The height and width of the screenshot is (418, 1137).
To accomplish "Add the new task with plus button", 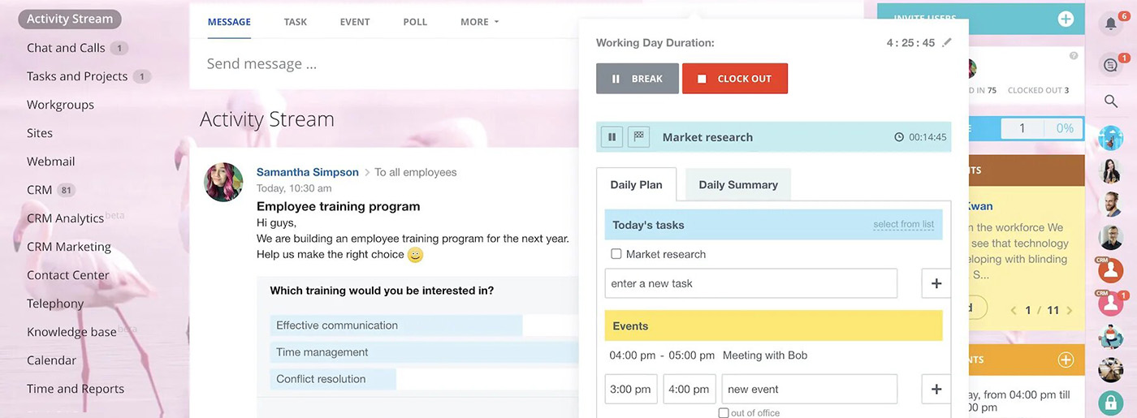I will [x=936, y=283].
